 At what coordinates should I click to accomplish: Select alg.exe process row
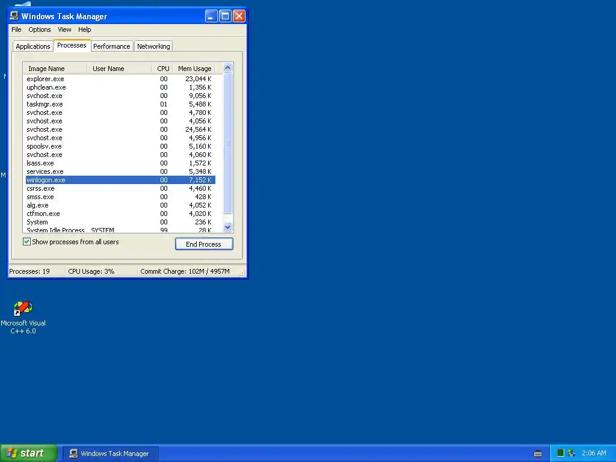click(x=120, y=205)
